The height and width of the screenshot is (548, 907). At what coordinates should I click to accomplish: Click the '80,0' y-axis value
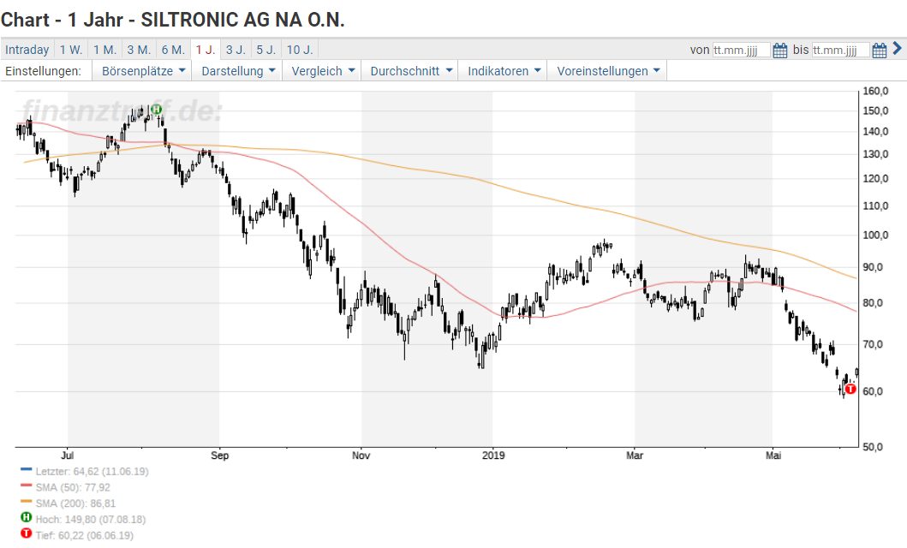[872, 303]
